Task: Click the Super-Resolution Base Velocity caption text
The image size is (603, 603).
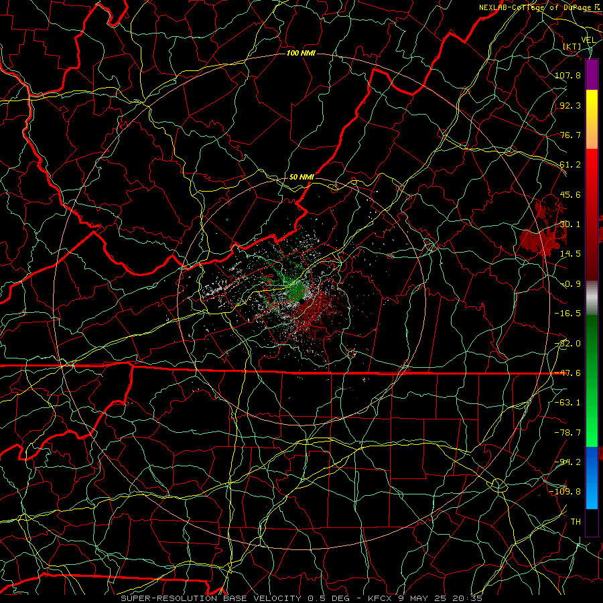Action: pos(301,598)
